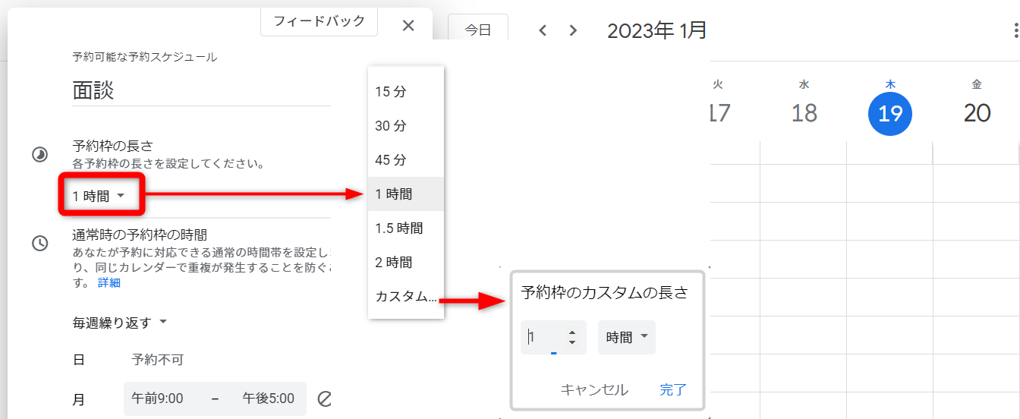Open the 1 時間 duration dropdown
This screenshot has width=1020, height=419.
click(99, 197)
